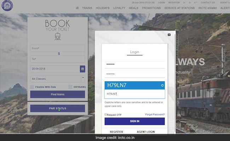230x141 pixels.
Task: Open the calendar date picker icon
Action: [82, 69]
